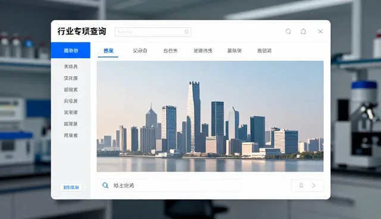The height and width of the screenshot is (219, 381).
Task: Switch to the third tab in the tab bar
Action: pyautogui.click(x=170, y=51)
